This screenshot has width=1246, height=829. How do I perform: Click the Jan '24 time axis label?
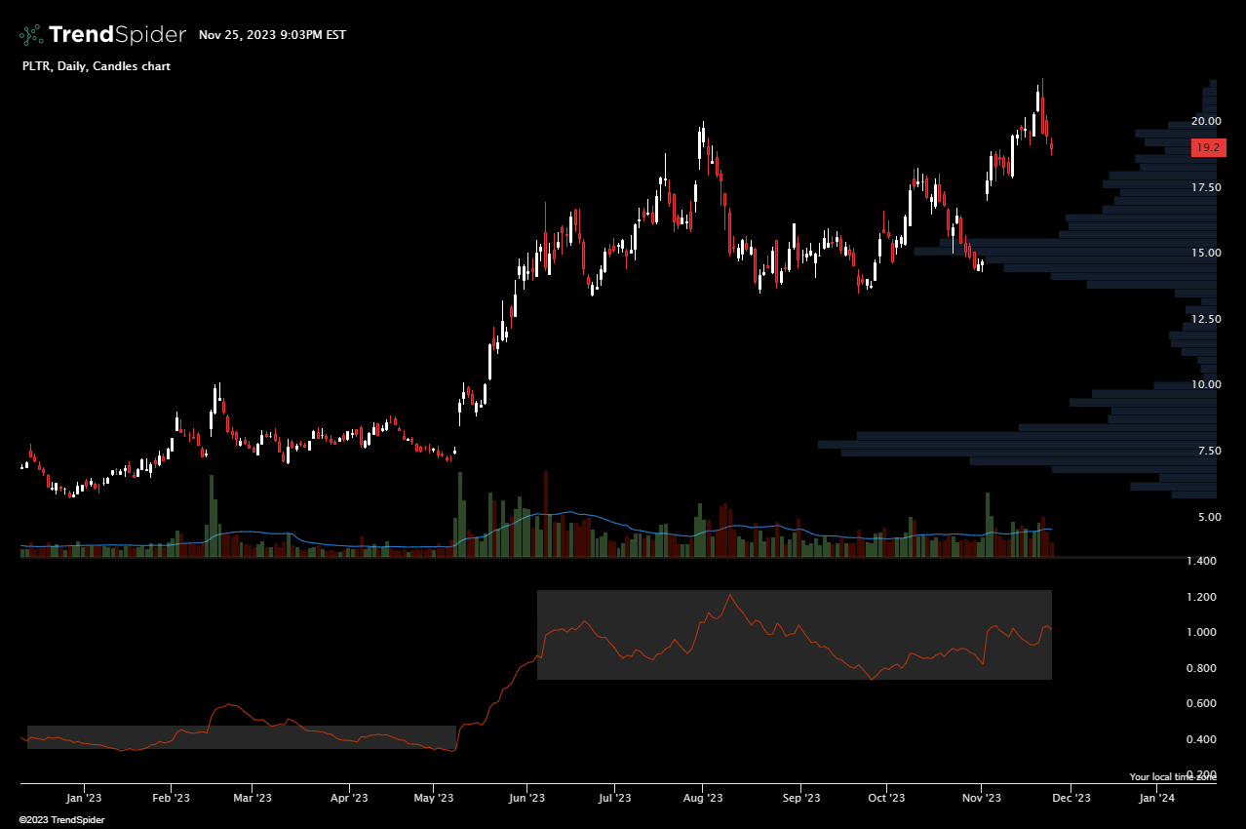click(x=1155, y=798)
